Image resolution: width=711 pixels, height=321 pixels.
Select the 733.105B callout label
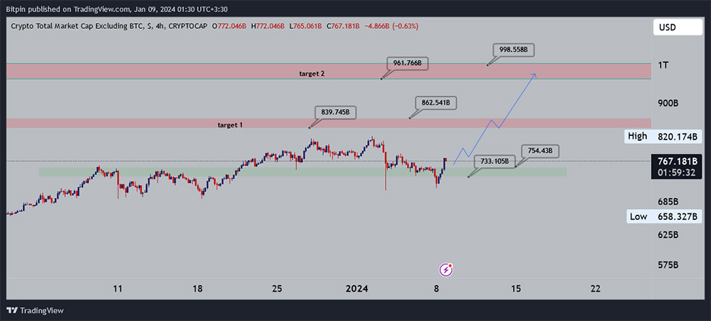click(494, 161)
